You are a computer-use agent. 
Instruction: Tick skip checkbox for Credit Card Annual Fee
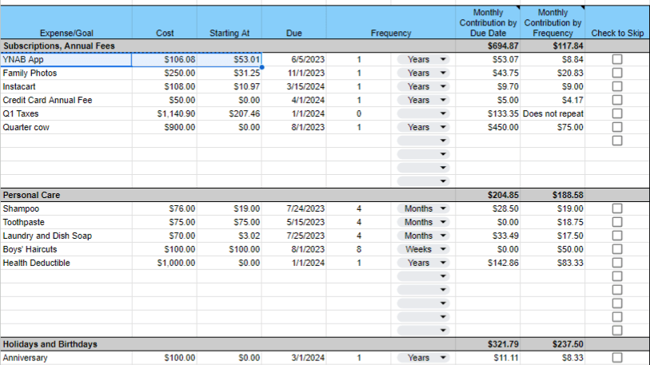point(617,100)
